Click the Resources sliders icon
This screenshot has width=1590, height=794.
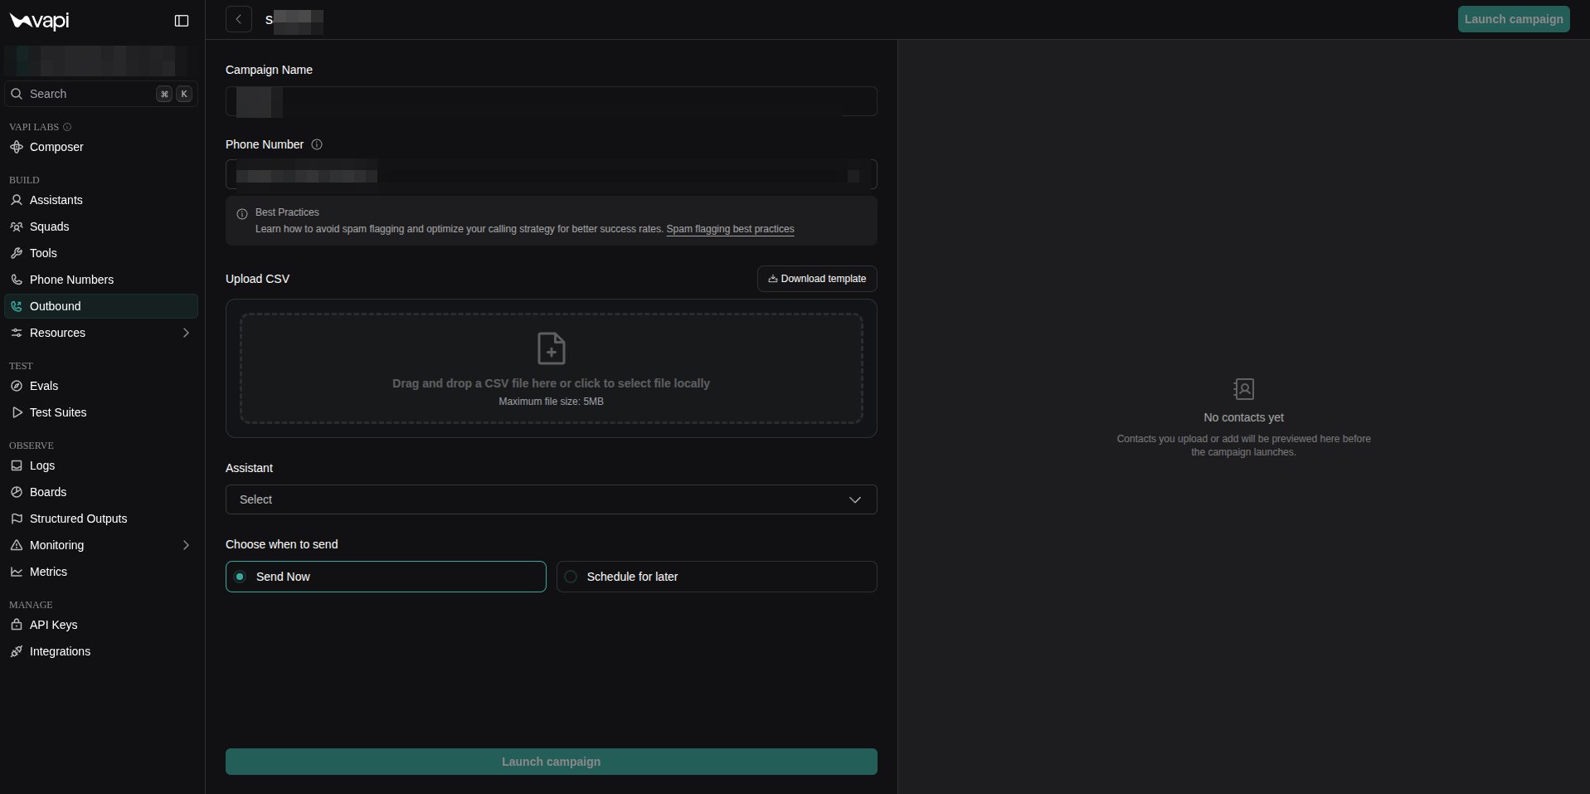point(17,333)
